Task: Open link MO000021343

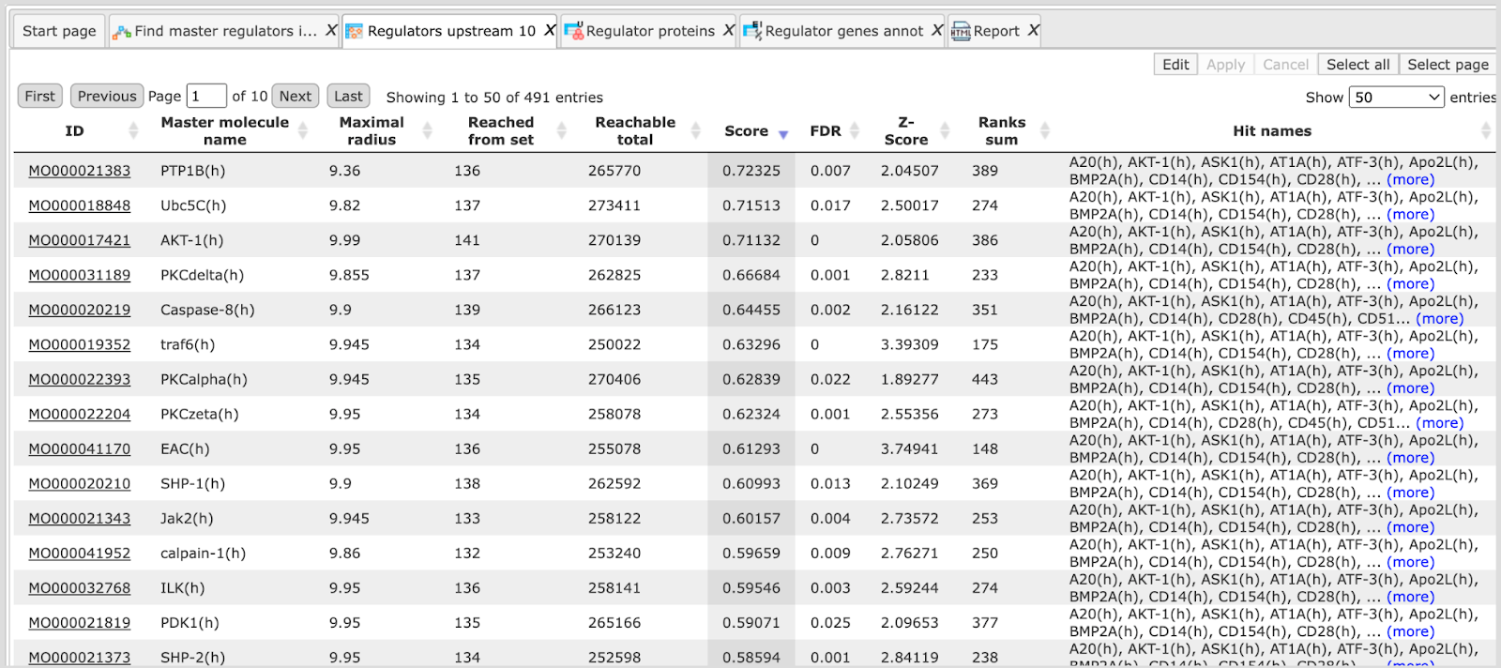Action: [80, 518]
